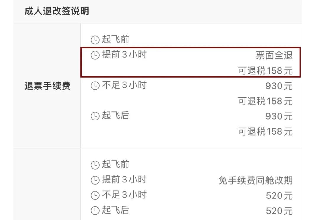The width and height of the screenshot is (319, 220).
Task: Click 可退税158元 inside the red highlighted box
Action: click(265, 71)
